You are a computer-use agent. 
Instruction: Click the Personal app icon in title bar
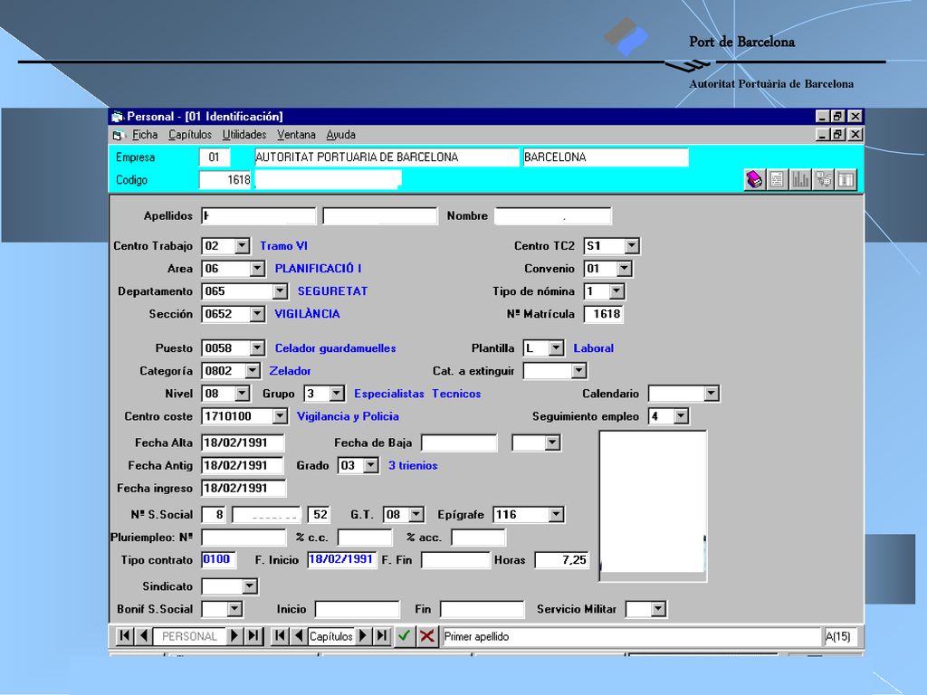click(118, 117)
